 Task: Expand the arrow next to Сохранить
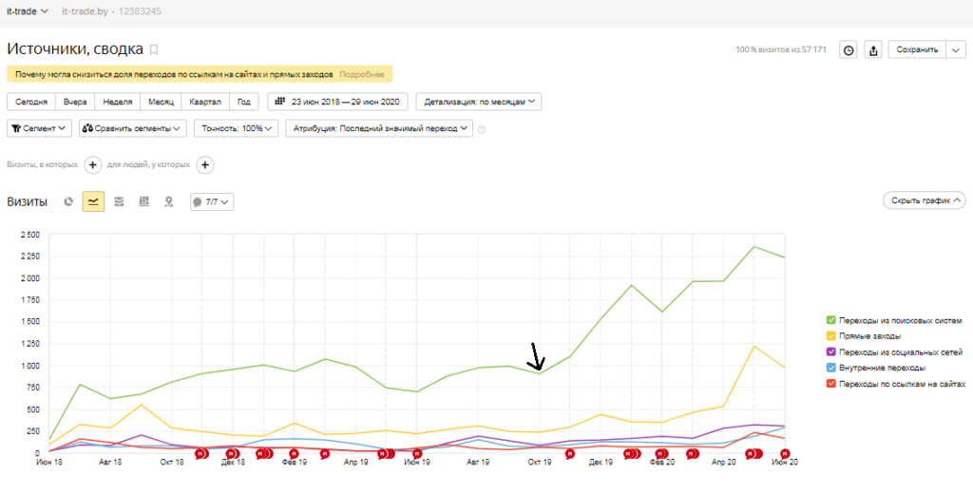956,49
